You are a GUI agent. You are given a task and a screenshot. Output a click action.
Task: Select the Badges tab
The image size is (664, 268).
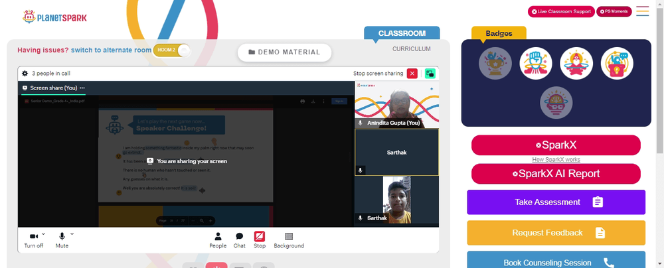[499, 33]
